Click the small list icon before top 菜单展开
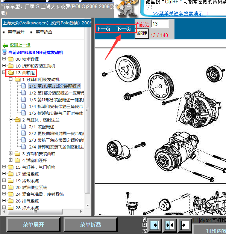Image resolution: width=226 pixels, height=234 pixels. pyautogui.click(x=4, y=32)
